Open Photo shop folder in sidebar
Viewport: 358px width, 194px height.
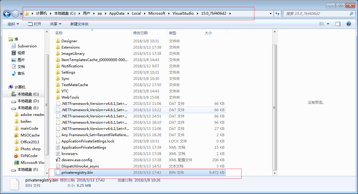pos(30,149)
